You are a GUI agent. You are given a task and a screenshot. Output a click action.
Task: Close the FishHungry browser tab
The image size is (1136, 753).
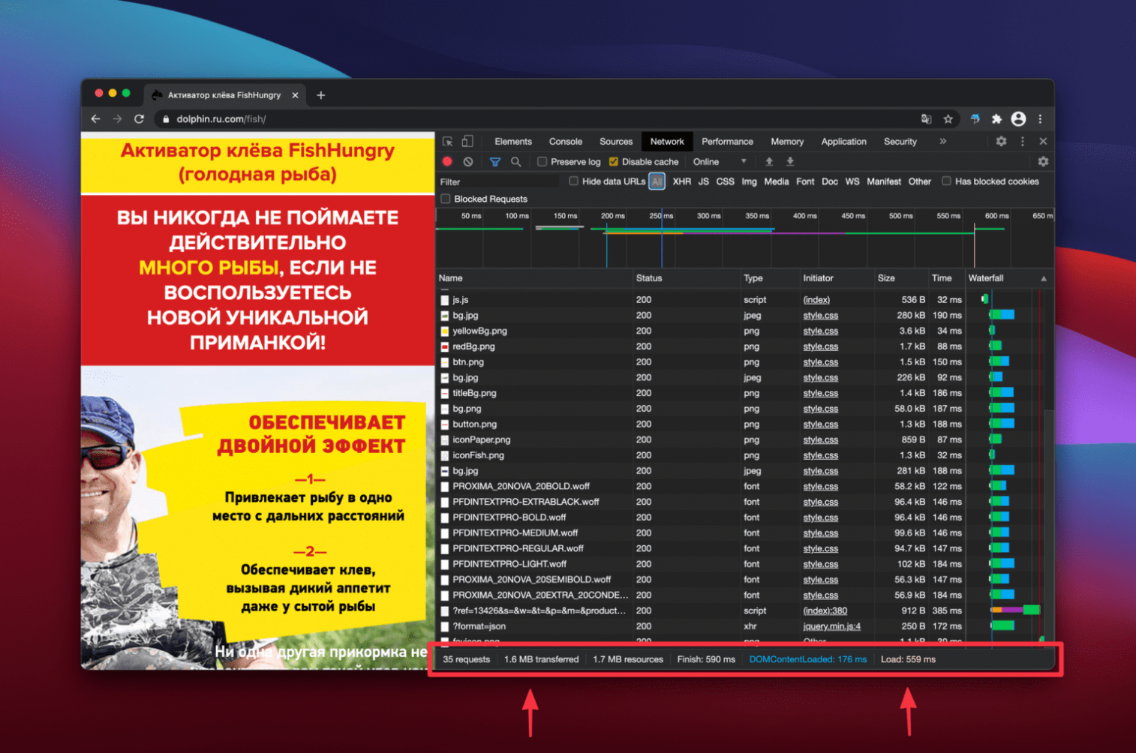tap(295, 95)
